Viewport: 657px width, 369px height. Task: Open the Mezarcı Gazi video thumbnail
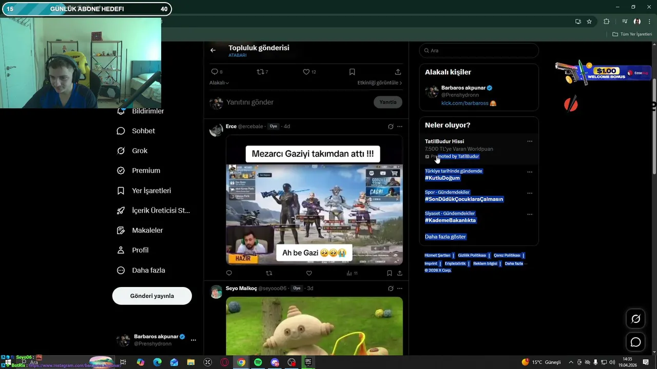tap(314, 200)
